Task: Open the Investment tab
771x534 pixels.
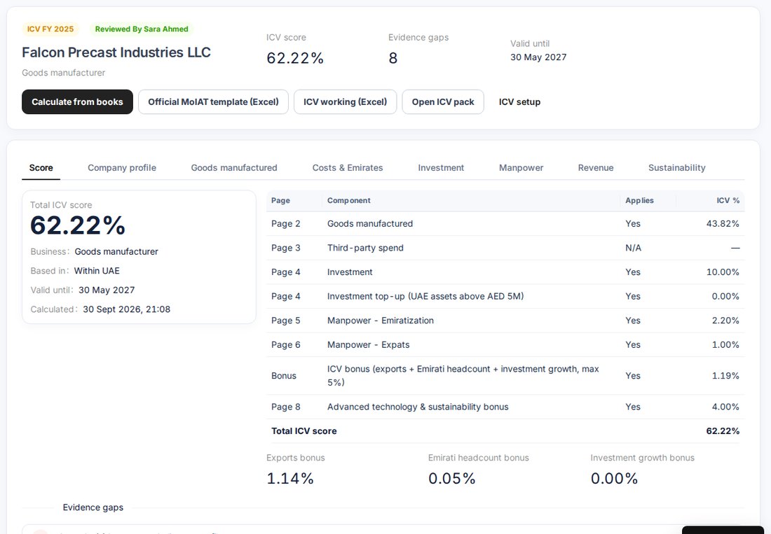Action: point(441,168)
